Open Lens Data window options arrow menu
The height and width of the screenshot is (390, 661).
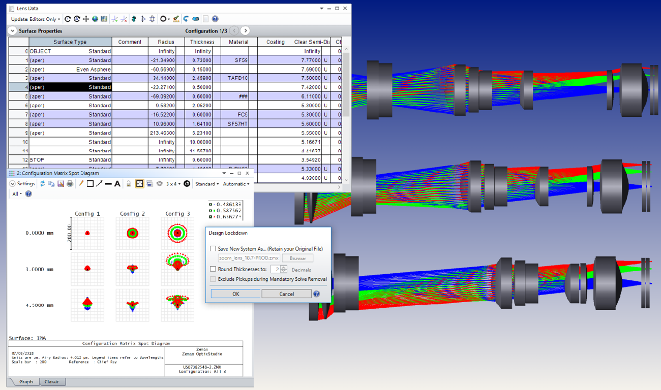tap(321, 9)
